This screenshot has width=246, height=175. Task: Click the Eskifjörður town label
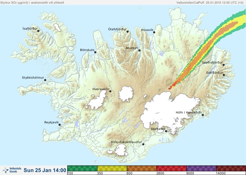tap(215, 73)
